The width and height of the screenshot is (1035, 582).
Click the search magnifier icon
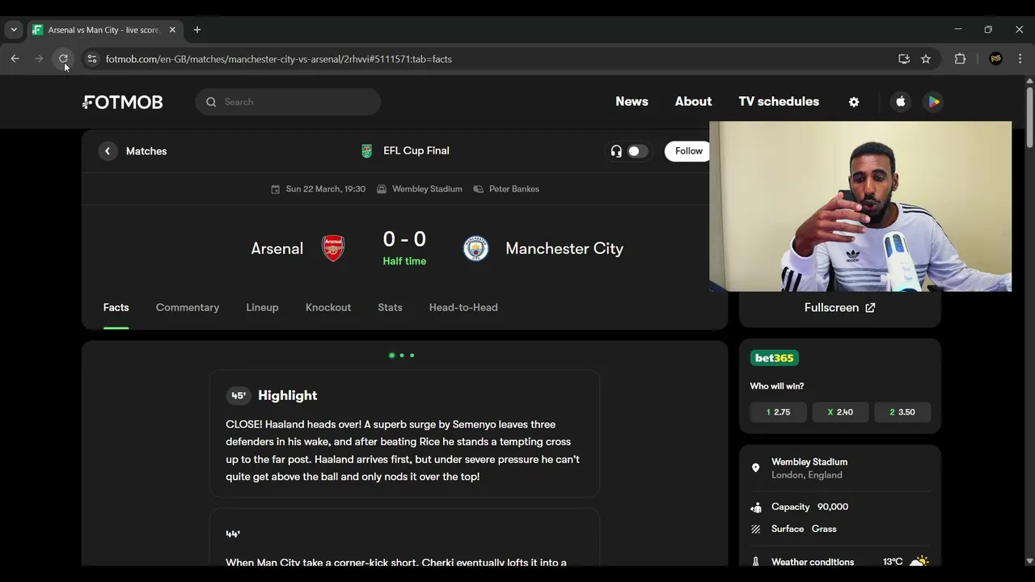pyautogui.click(x=211, y=102)
